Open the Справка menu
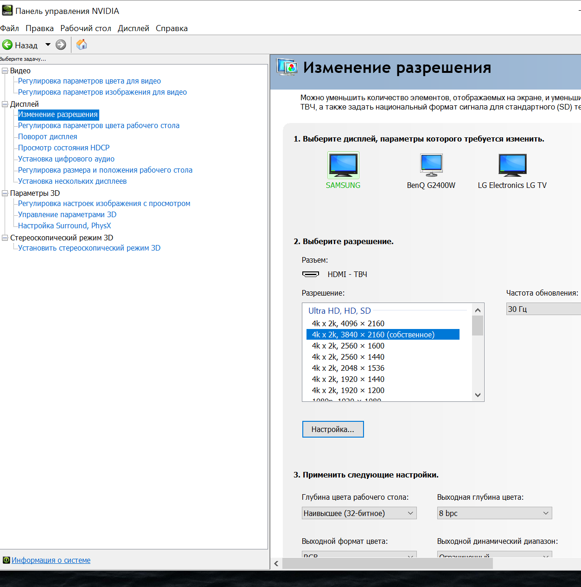 point(172,28)
